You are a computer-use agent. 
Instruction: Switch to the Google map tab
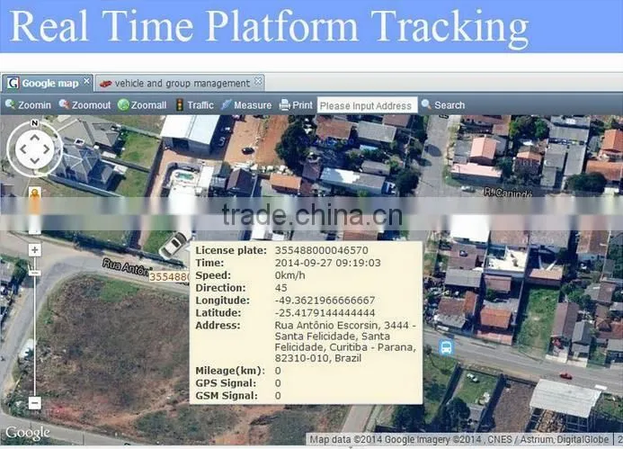coord(48,83)
